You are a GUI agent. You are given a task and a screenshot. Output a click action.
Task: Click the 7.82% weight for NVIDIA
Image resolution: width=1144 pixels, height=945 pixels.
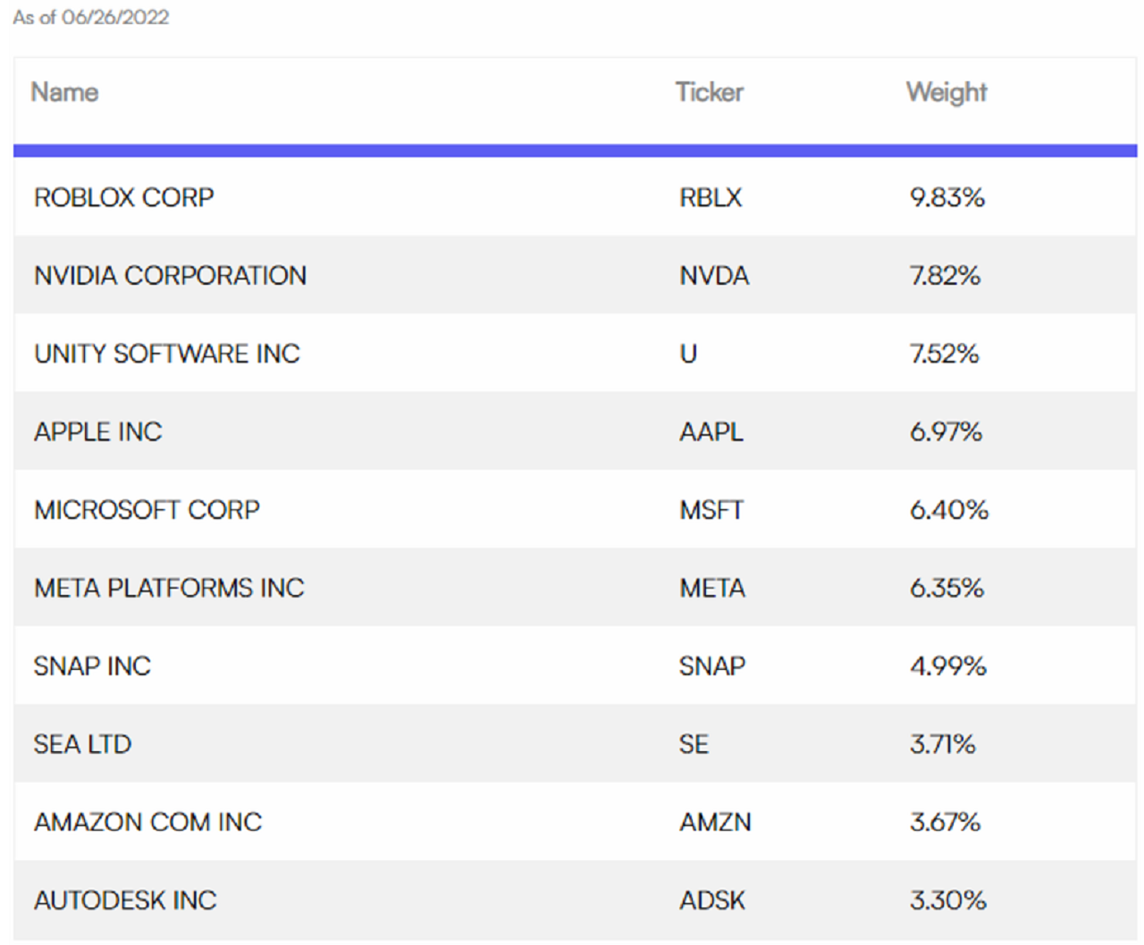click(945, 275)
